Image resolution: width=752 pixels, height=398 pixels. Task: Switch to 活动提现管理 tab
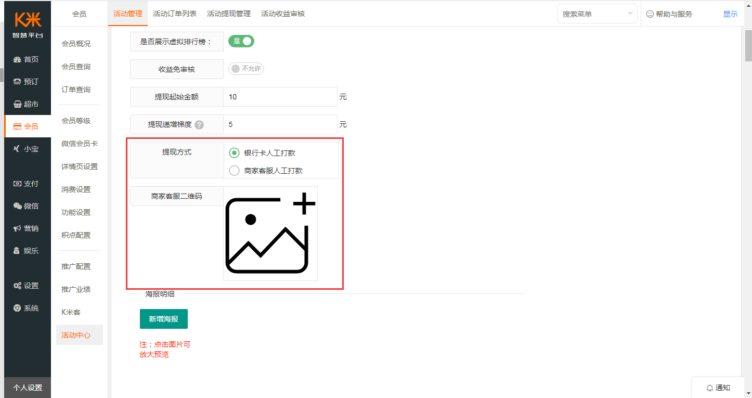(229, 14)
